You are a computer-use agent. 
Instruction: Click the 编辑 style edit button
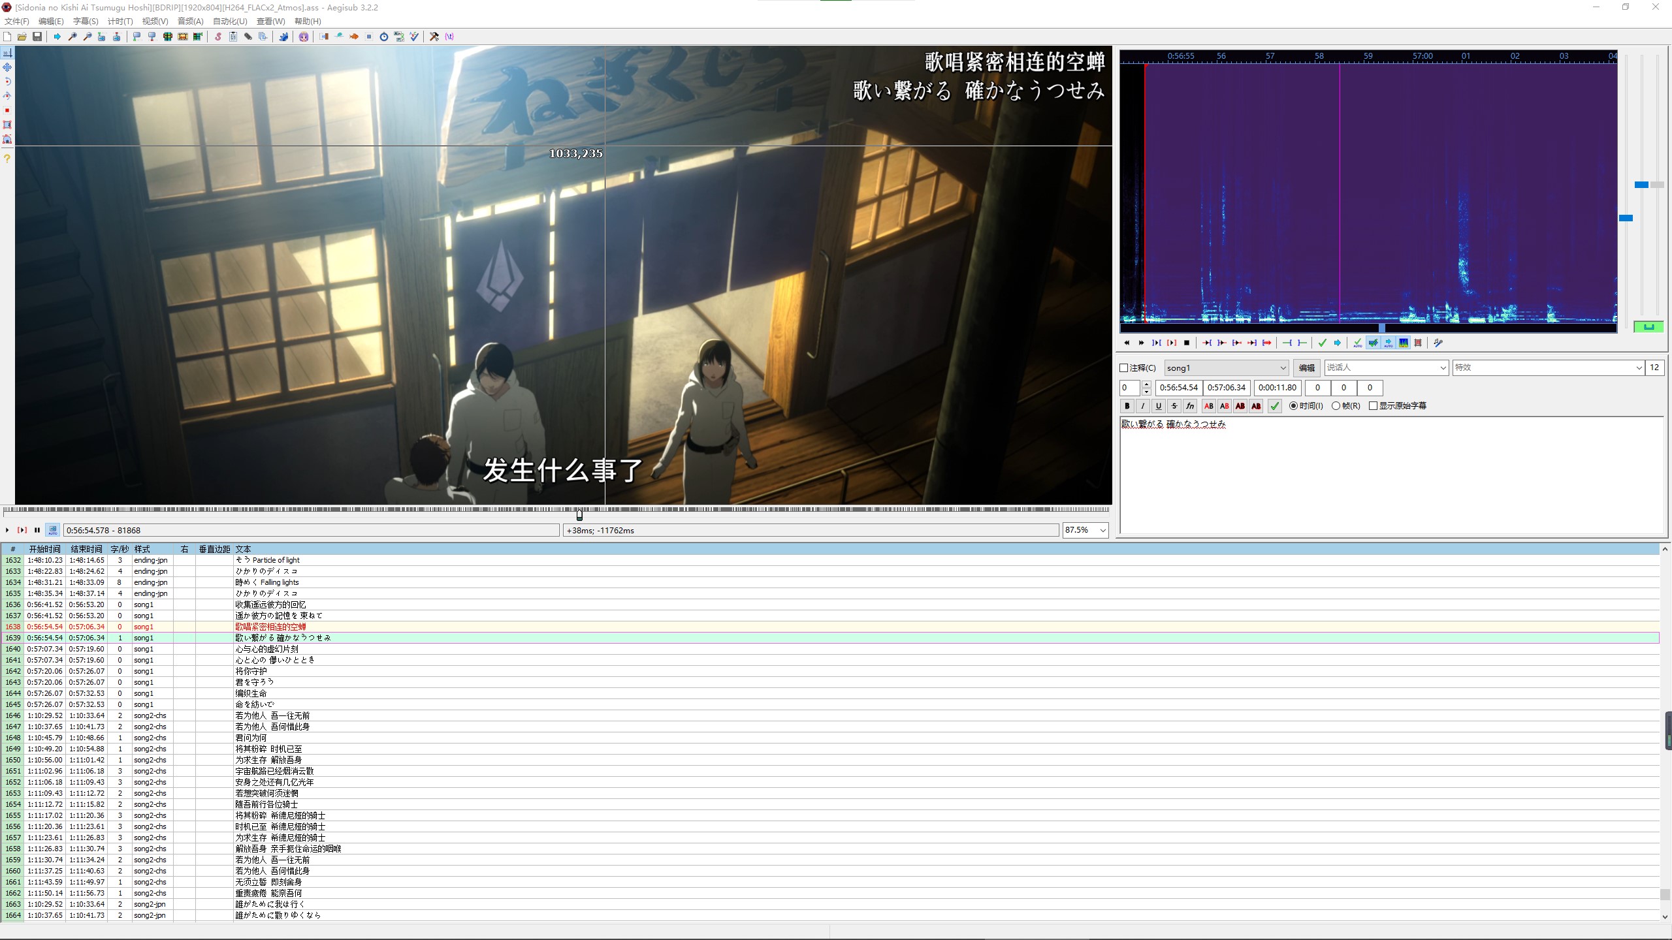pyautogui.click(x=1306, y=368)
